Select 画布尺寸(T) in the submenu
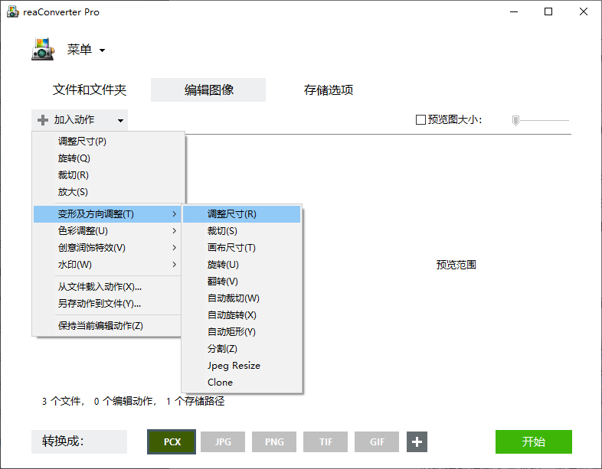The width and height of the screenshot is (602, 469). (242, 248)
